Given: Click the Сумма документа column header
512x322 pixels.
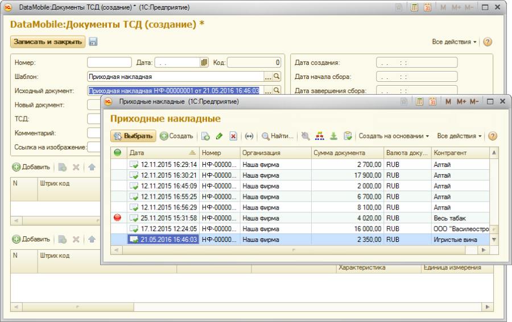Looking at the screenshot, I should tap(348, 153).
